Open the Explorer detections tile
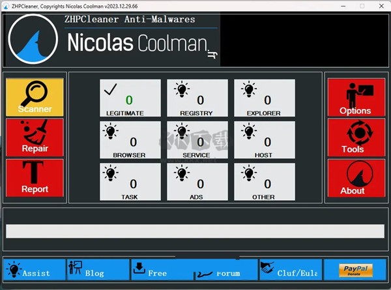This screenshot has height=290, width=391. coord(264,98)
